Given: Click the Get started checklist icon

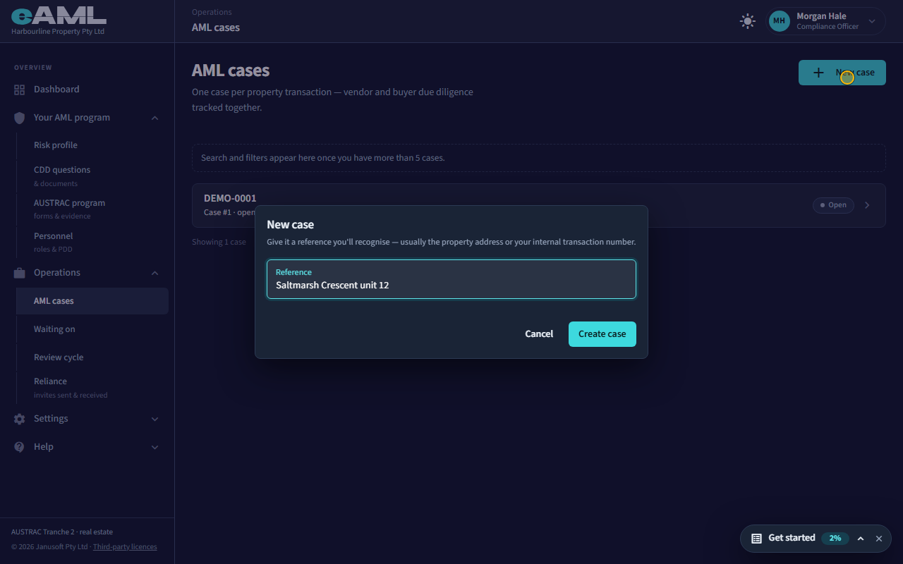Looking at the screenshot, I should [756, 539].
